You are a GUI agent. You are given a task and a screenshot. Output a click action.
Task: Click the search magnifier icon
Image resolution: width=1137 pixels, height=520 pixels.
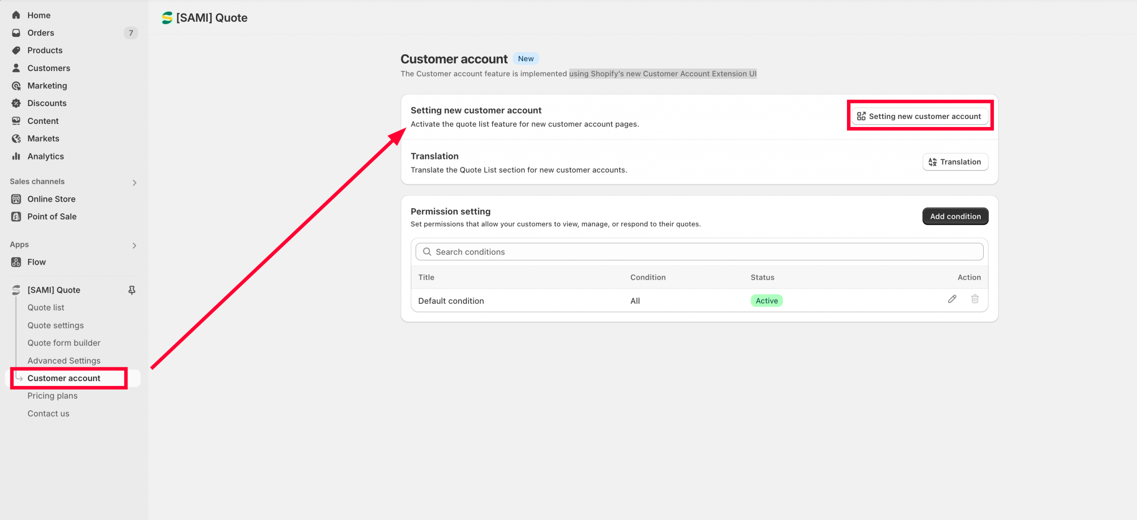[427, 252]
